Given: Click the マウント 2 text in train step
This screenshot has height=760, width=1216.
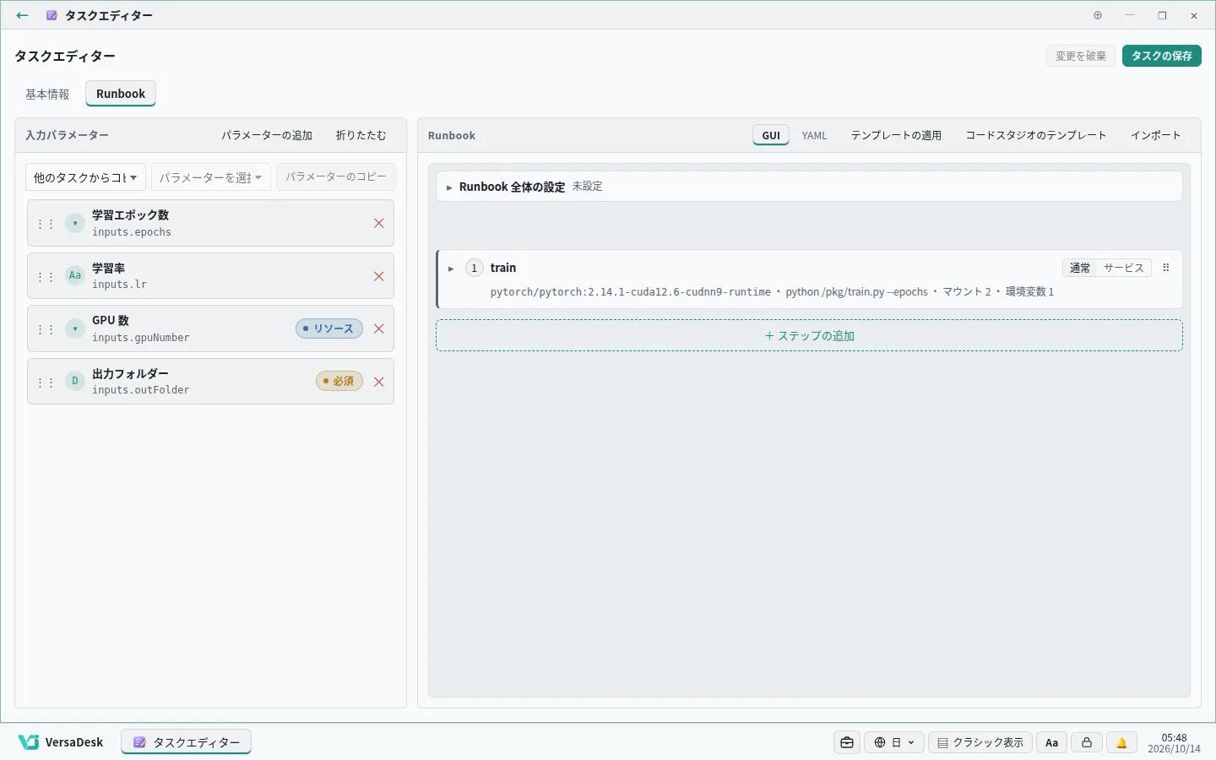Looking at the screenshot, I should point(967,292).
